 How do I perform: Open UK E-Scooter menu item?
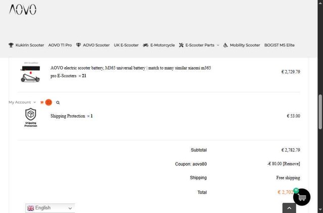126,45
